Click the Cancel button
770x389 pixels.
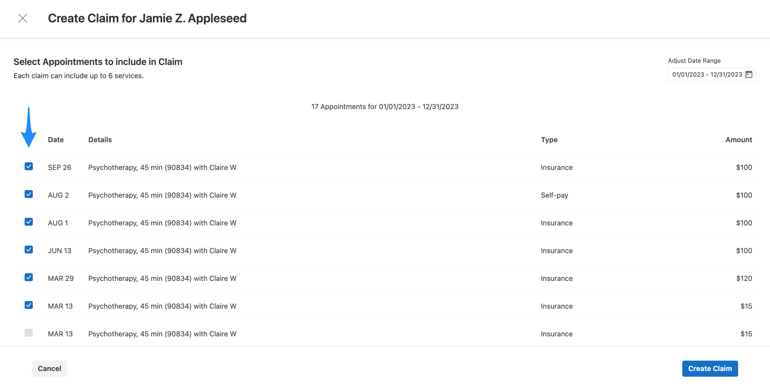click(50, 369)
